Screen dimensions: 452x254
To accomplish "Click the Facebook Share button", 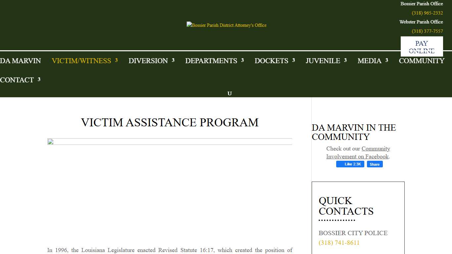I will [x=375, y=164].
